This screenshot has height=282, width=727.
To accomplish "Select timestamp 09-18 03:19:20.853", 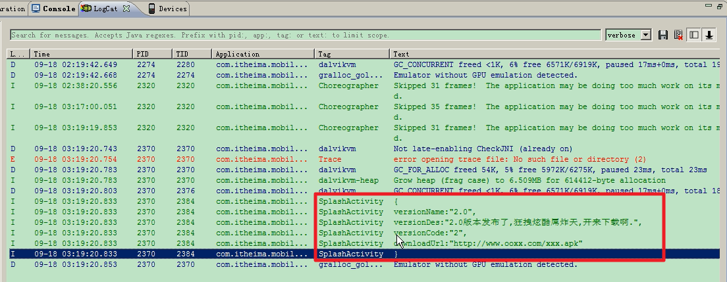I will (x=76, y=264).
